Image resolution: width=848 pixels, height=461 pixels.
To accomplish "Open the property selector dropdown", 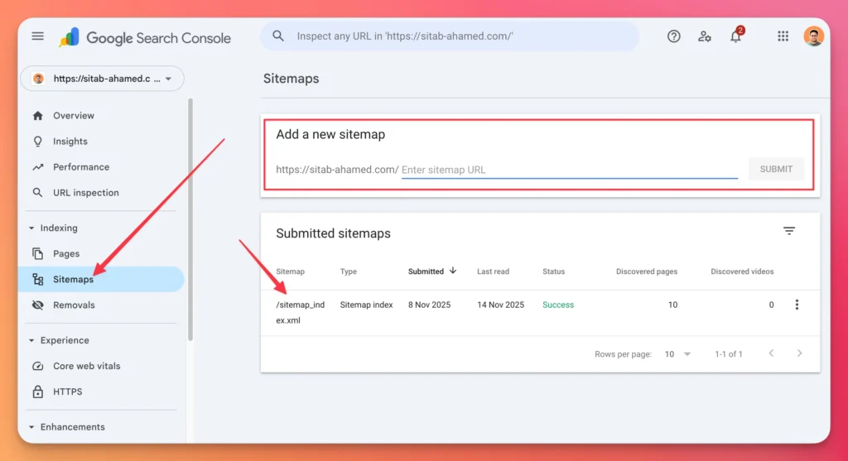I will 102,79.
